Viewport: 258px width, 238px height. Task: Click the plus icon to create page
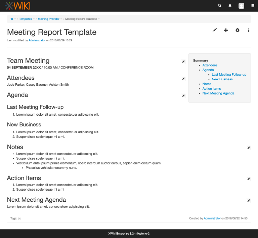pos(226,30)
